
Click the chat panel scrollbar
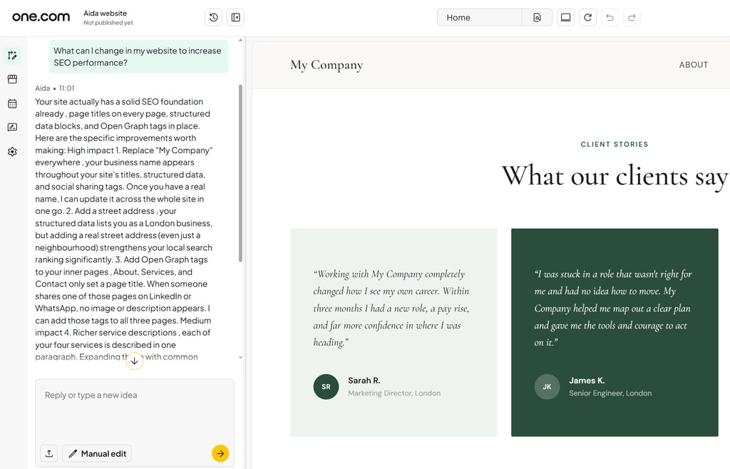pyautogui.click(x=241, y=173)
